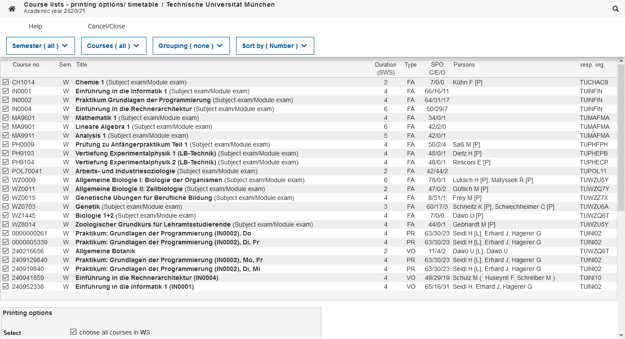Click the Technische Universität München breadcrumb
The image size is (625, 339).
[x=220, y=4]
